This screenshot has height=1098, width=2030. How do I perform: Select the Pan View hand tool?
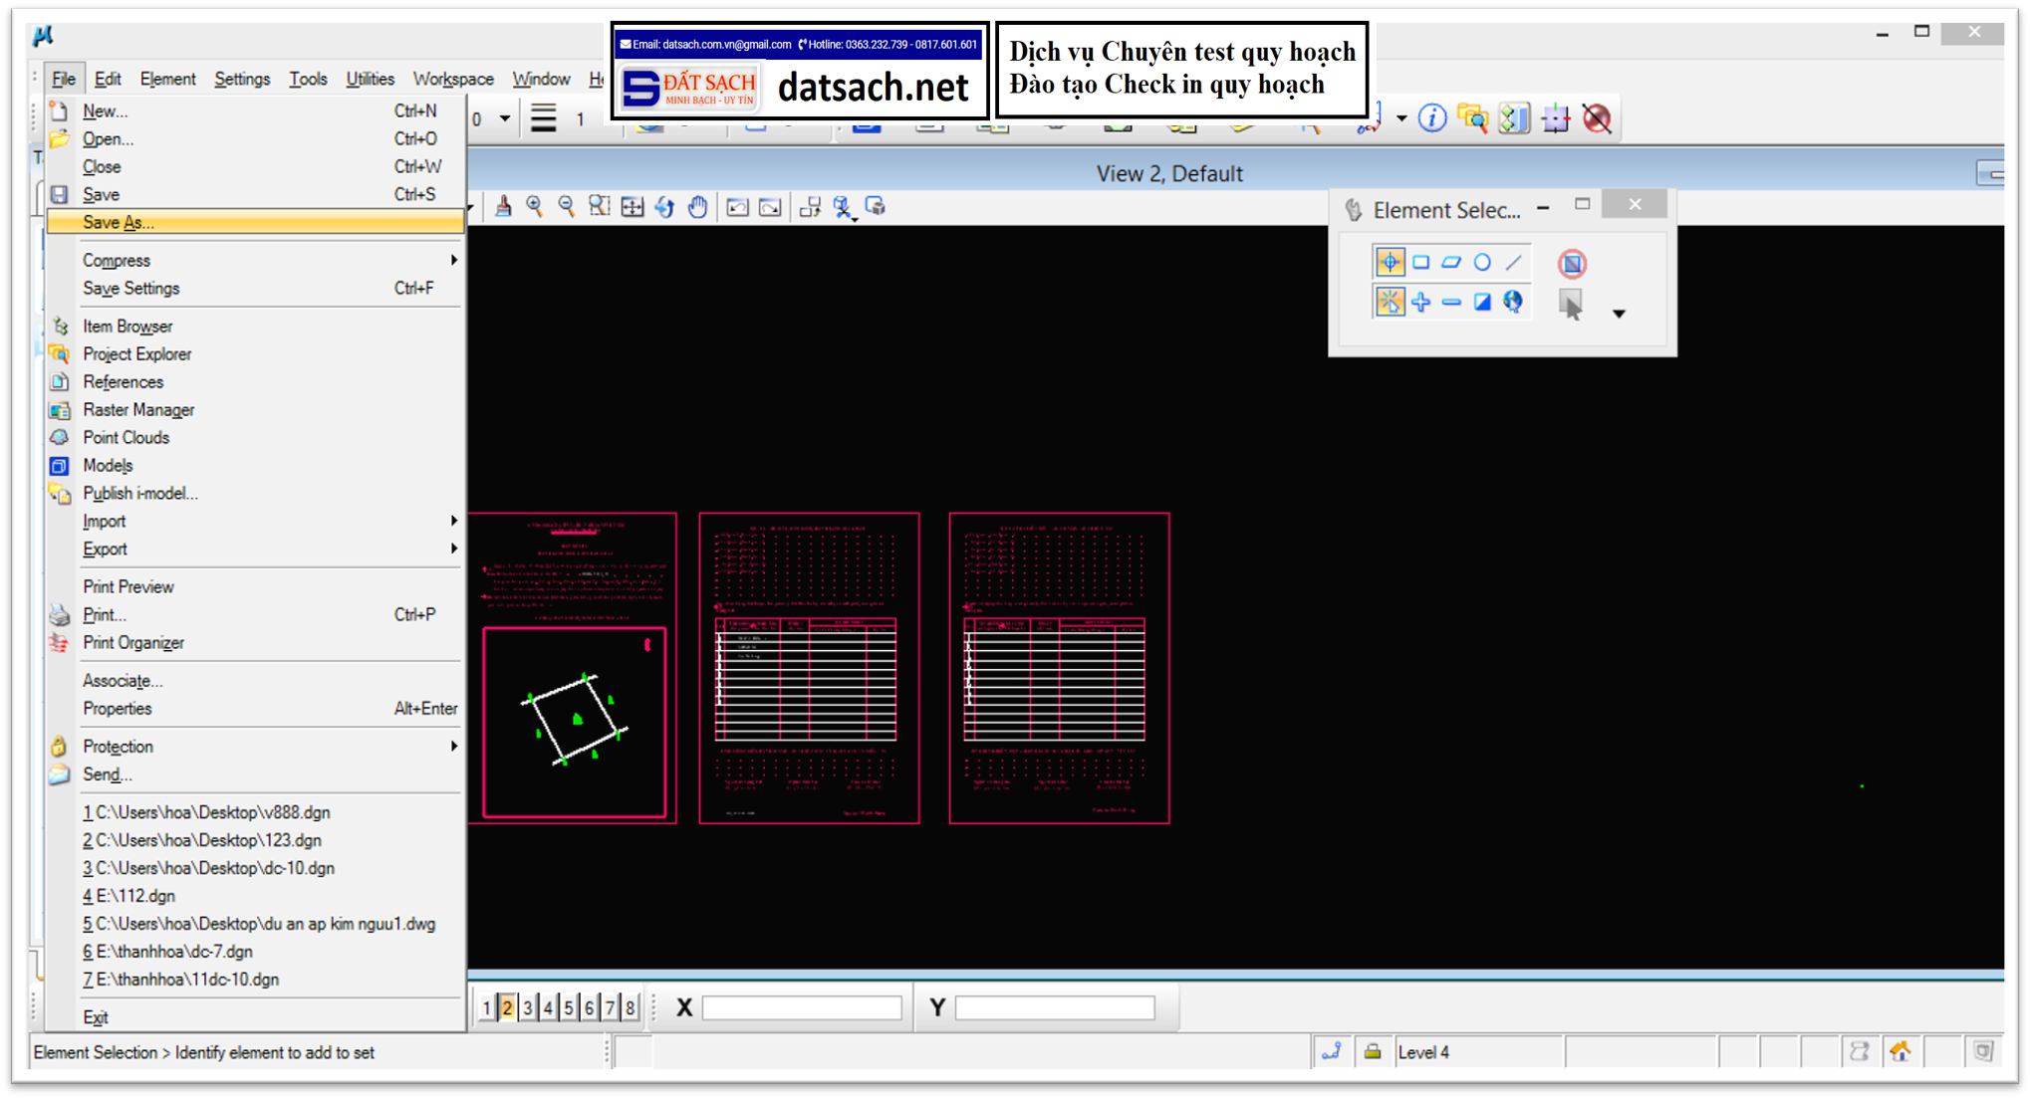(697, 207)
